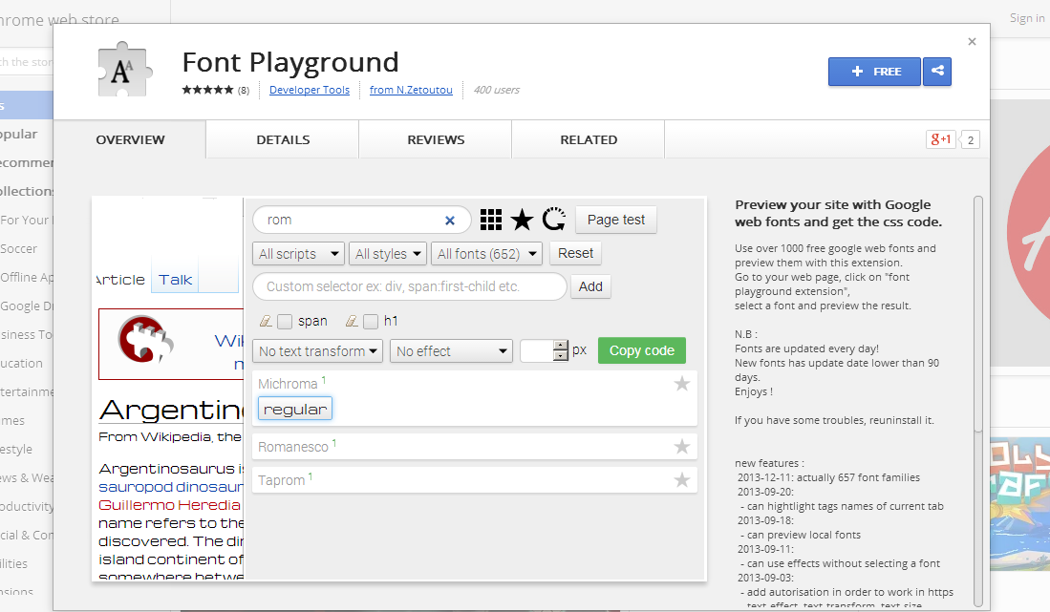The height and width of the screenshot is (612, 1050).
Task: Open the All styles dropdown
Action: [x=387, y=253]
